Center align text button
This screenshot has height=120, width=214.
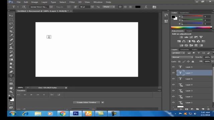coord(125,7)
